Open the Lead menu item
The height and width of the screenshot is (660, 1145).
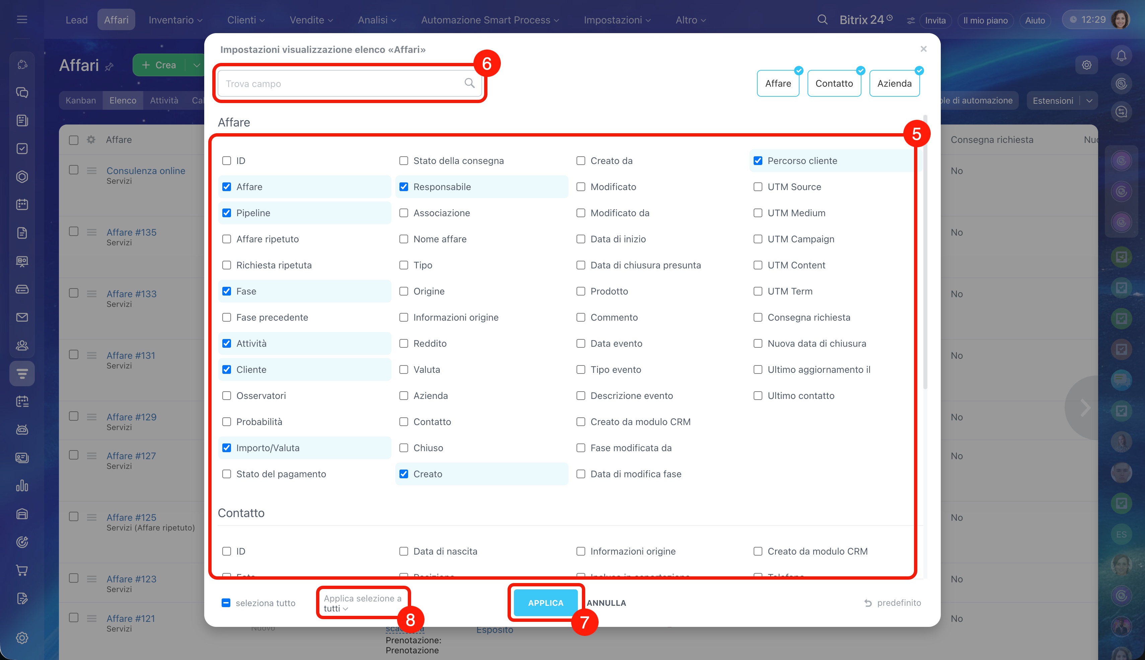76,20
